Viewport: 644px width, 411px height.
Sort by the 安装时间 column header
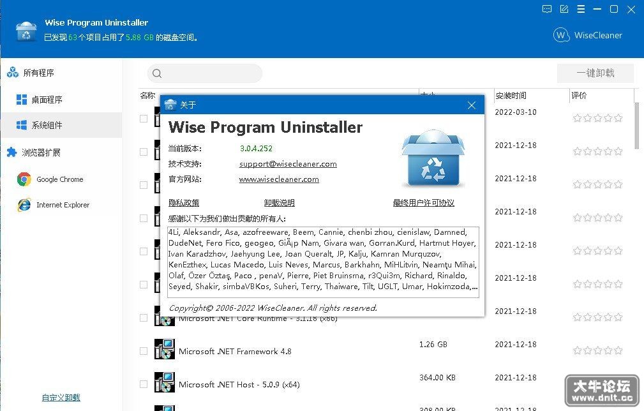pyautogui.click(x=511, y=95)
